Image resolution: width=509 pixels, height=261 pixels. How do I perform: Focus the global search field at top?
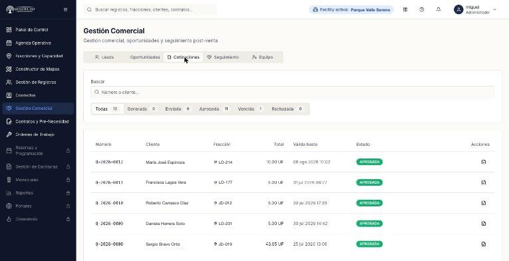(x=150, y=10)
